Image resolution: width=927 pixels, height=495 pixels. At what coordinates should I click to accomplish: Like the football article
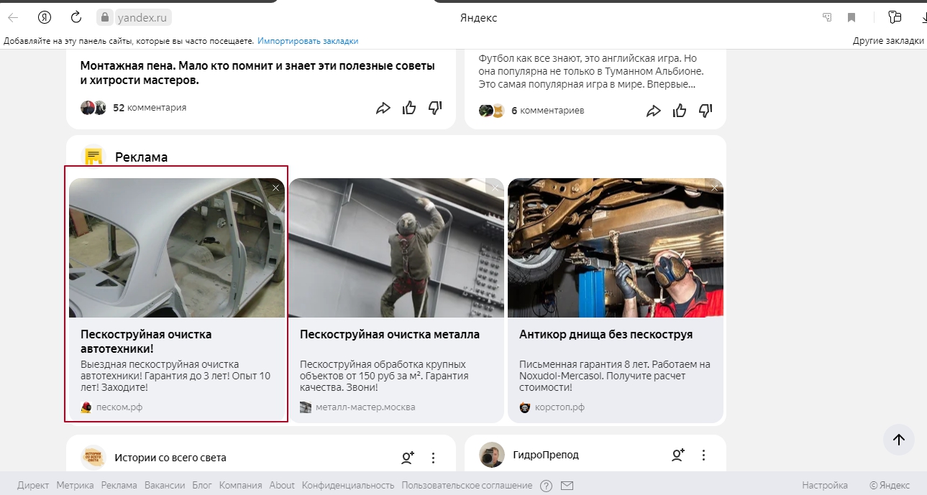tap(680, 111)
